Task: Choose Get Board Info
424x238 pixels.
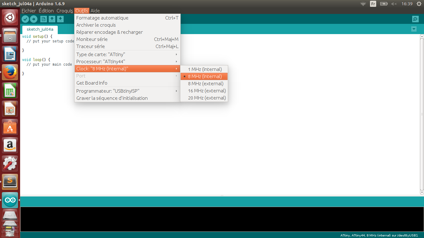Action: [x=127, y=83]
